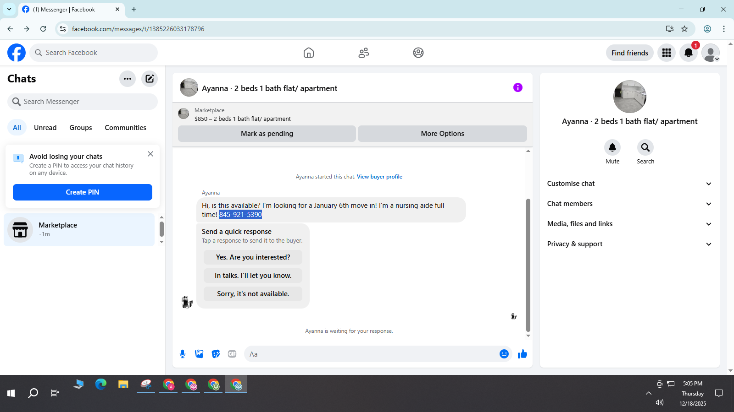This screenshot has height=412, width=734.
Task: Expand the Privacy & support section
Action: [x=630, y=244]
